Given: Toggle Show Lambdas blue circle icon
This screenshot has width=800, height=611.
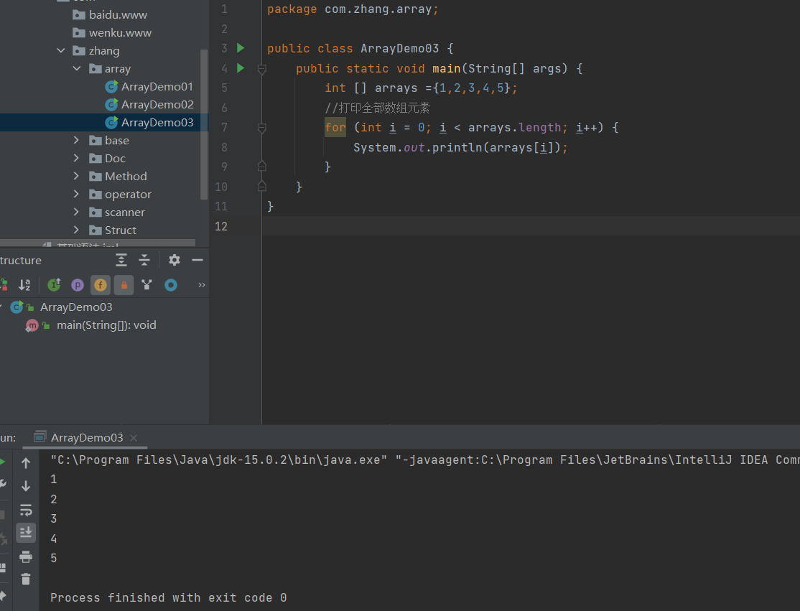Looking at the screenshot, I should click(x=171, y=284).
